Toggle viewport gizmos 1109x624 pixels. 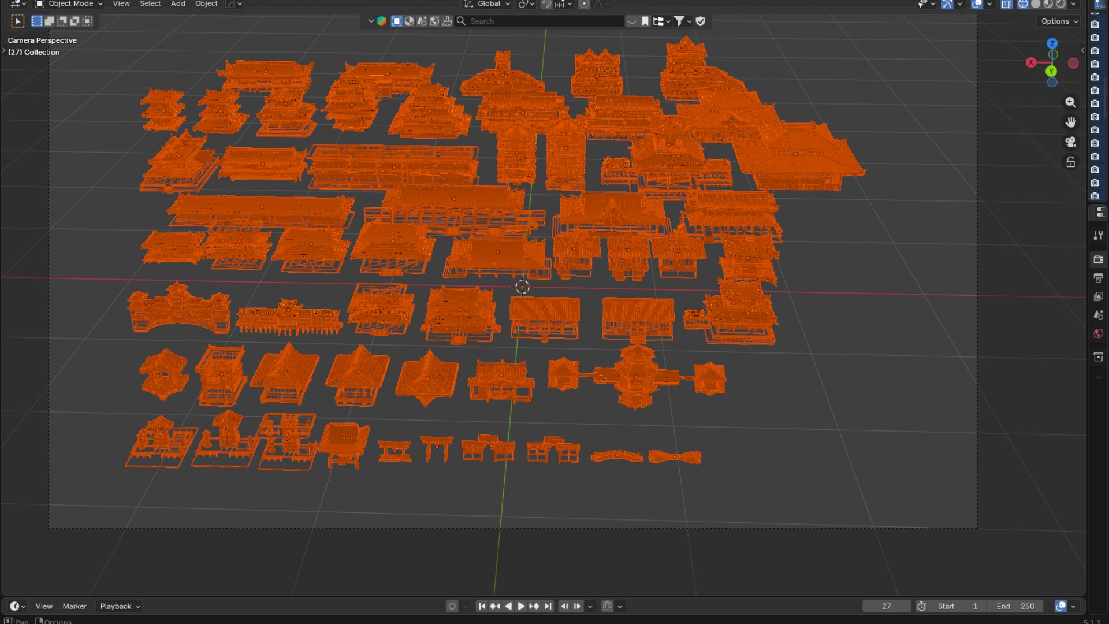947,4
